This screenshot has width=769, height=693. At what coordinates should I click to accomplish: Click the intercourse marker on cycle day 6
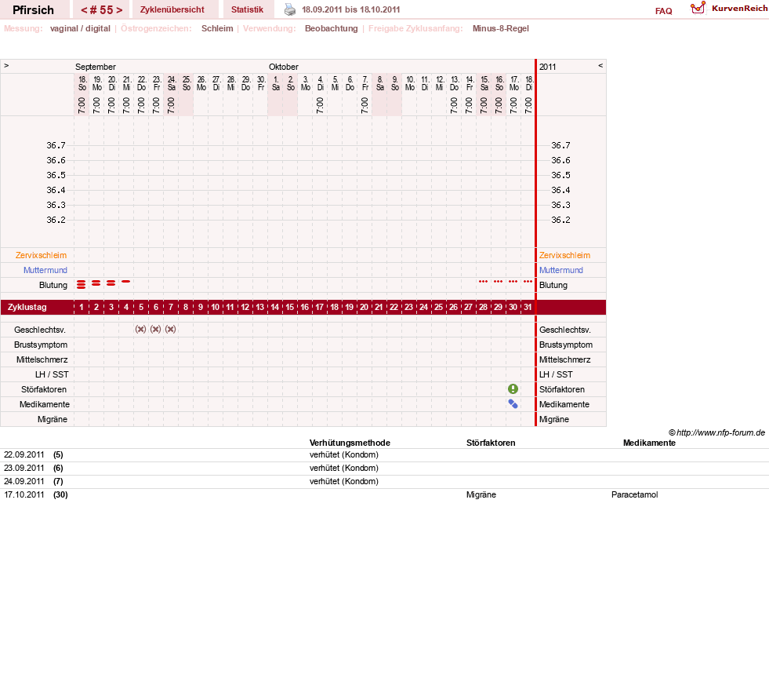[x=155, y=329]
